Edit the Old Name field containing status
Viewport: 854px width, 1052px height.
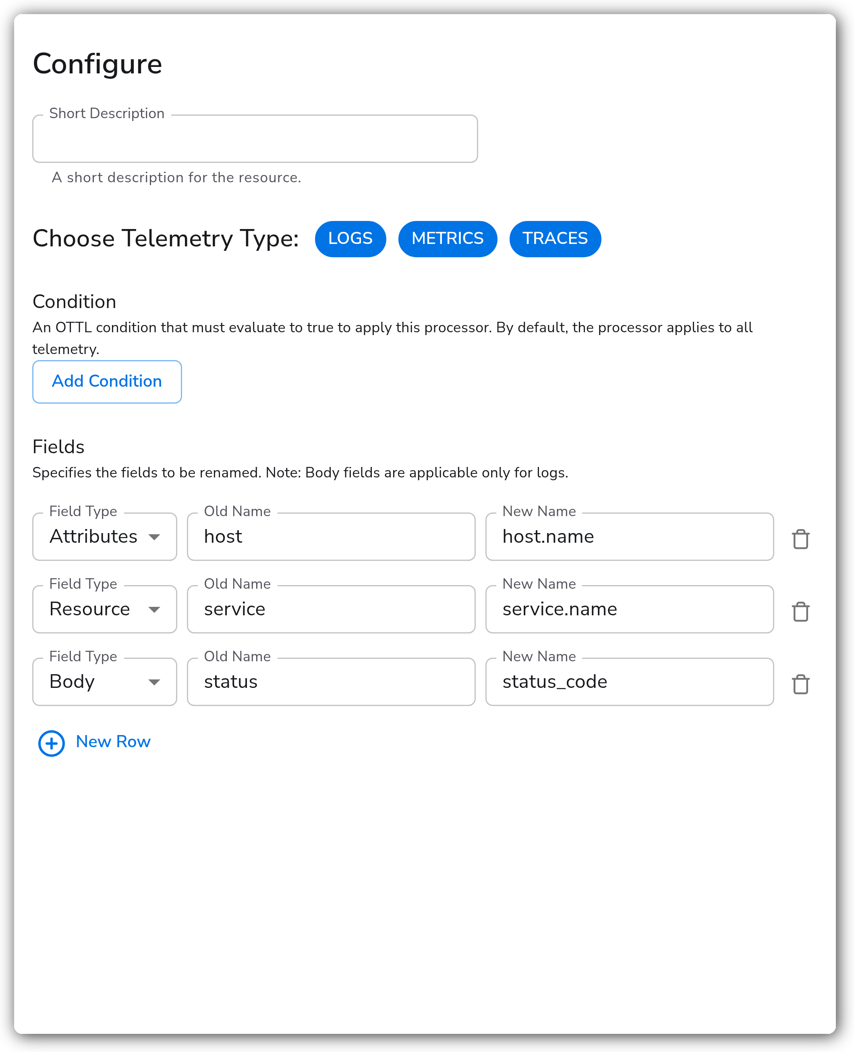click(x=331, y=682)
